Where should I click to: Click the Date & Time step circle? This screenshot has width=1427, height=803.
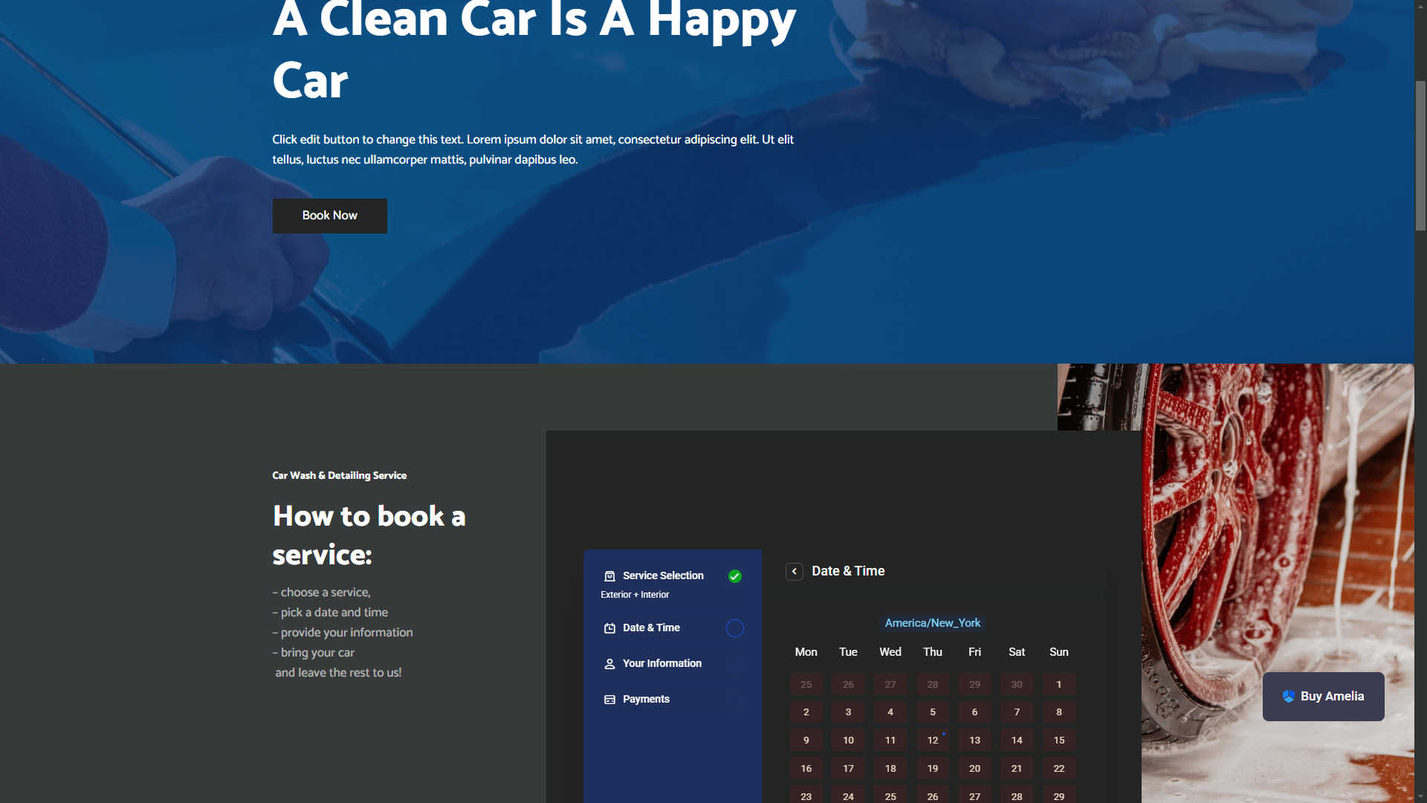pos(734,628)
